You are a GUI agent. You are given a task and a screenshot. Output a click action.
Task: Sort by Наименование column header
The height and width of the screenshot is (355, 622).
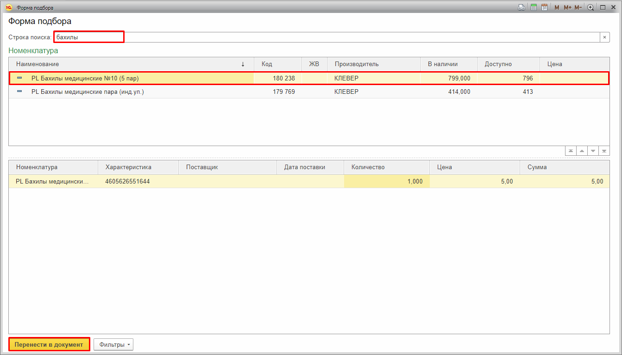point(130,64)
